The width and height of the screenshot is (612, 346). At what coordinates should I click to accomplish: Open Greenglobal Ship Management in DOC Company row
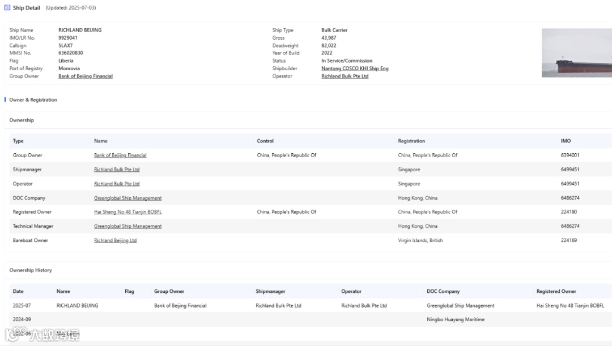[127, 198]
